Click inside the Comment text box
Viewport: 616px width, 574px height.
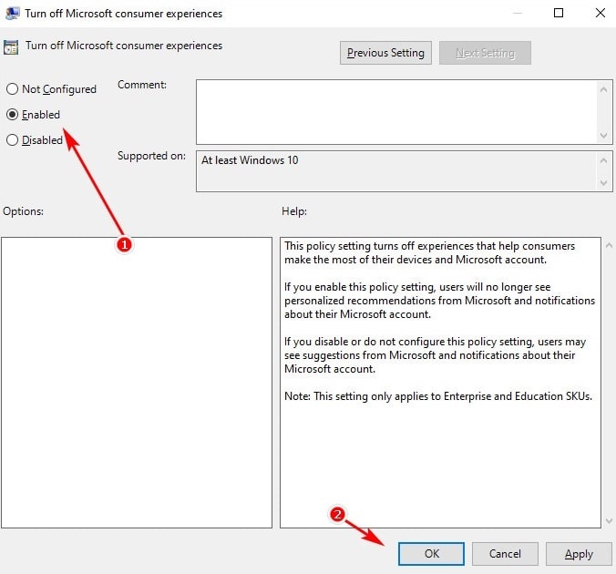(396, 112)
